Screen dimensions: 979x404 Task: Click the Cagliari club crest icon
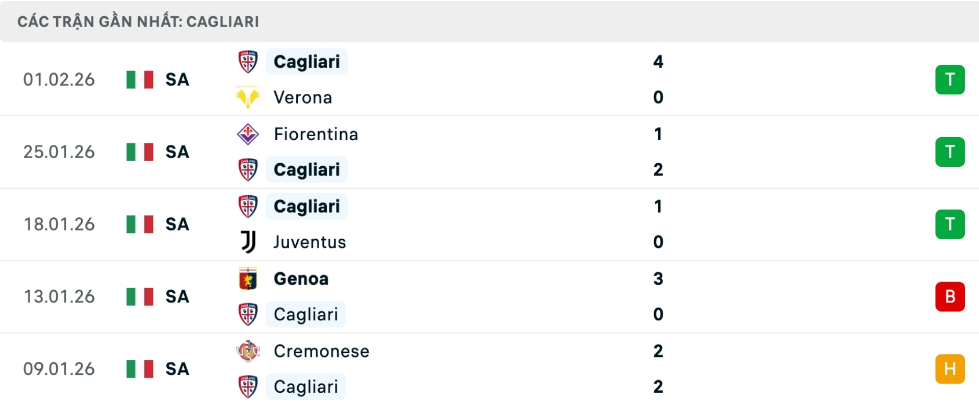coord(248,62)
